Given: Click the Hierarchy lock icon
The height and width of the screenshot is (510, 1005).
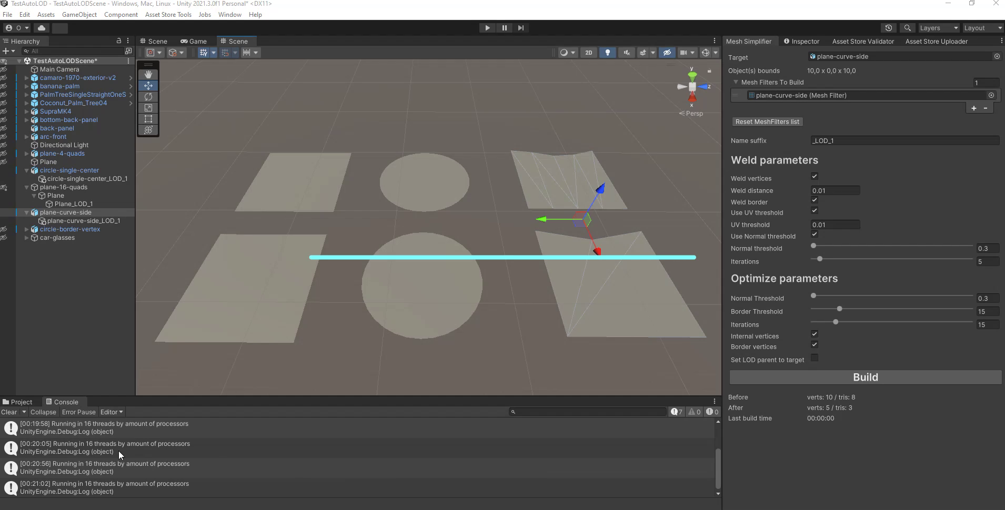Looking at the screenshot, I should coord(118,41).
